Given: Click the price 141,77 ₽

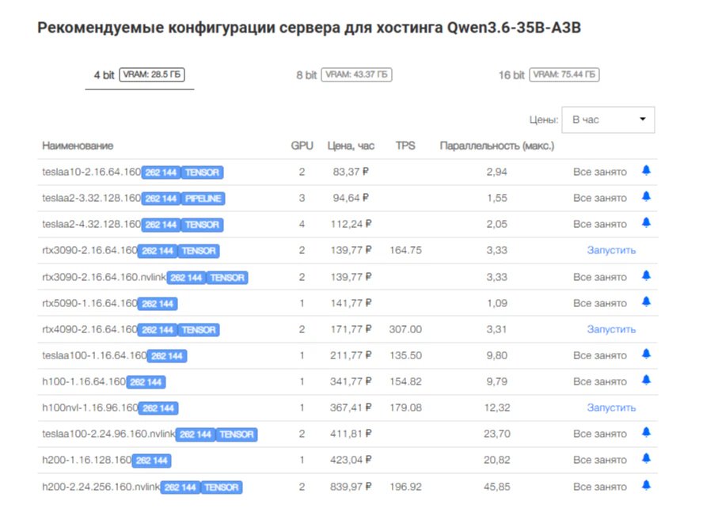Looking at the screenshot, I should click(x=351, y=302).
